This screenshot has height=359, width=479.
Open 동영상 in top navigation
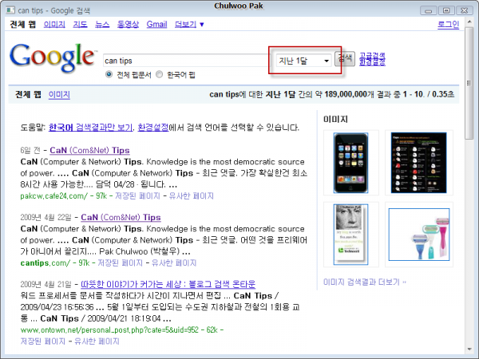[128, 24]
